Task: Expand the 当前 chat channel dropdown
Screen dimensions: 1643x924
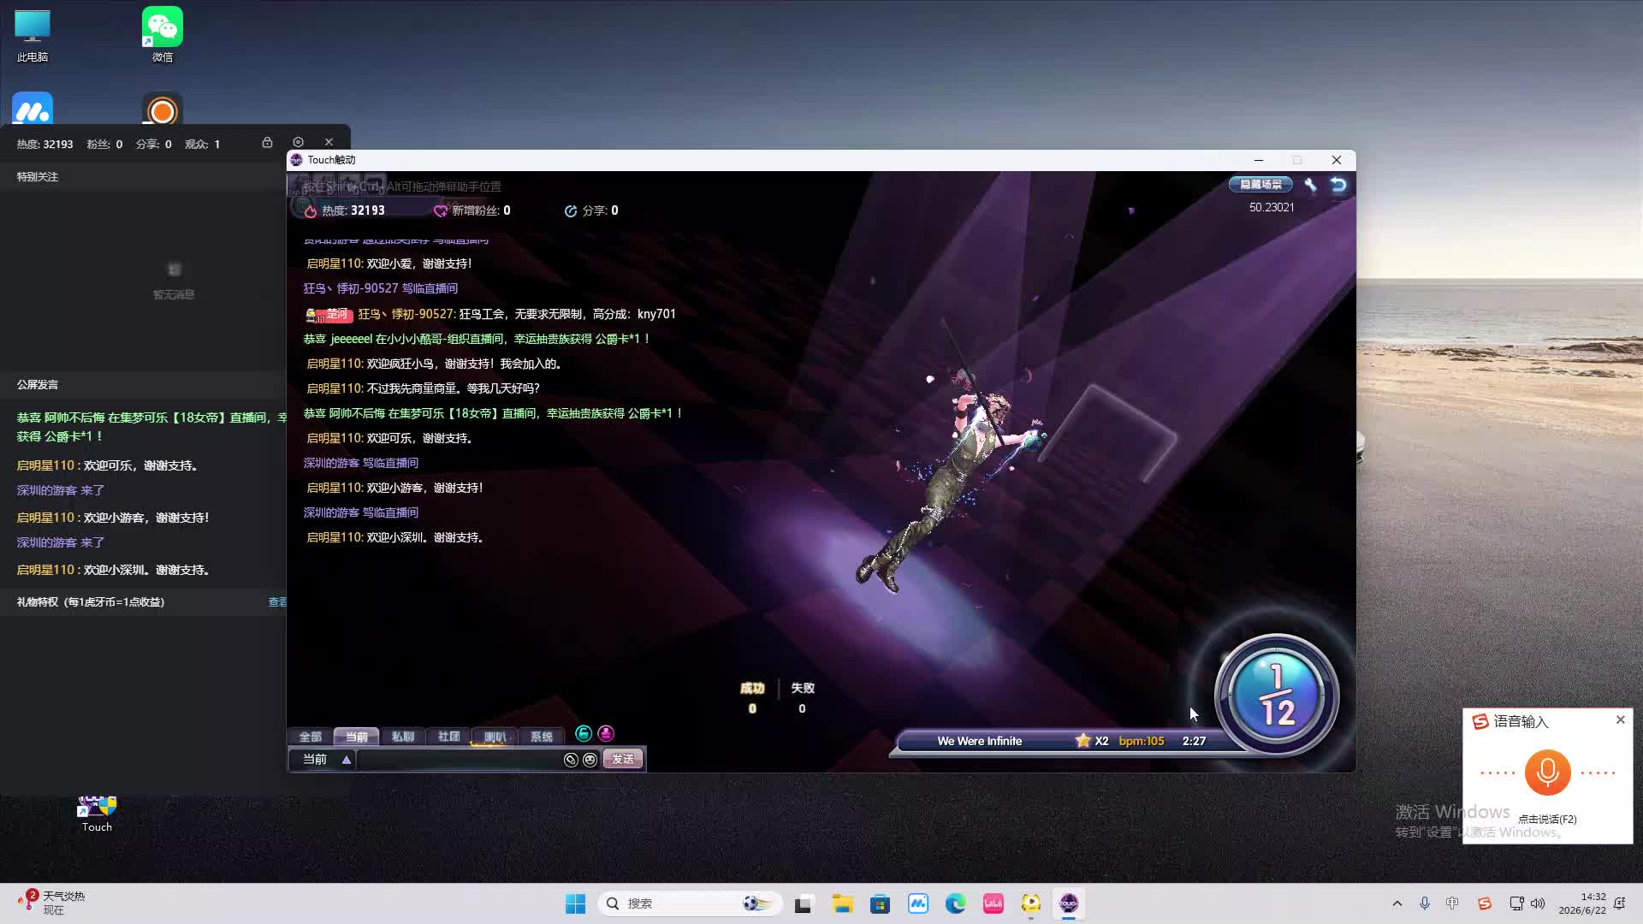Action: coord(323,760)
